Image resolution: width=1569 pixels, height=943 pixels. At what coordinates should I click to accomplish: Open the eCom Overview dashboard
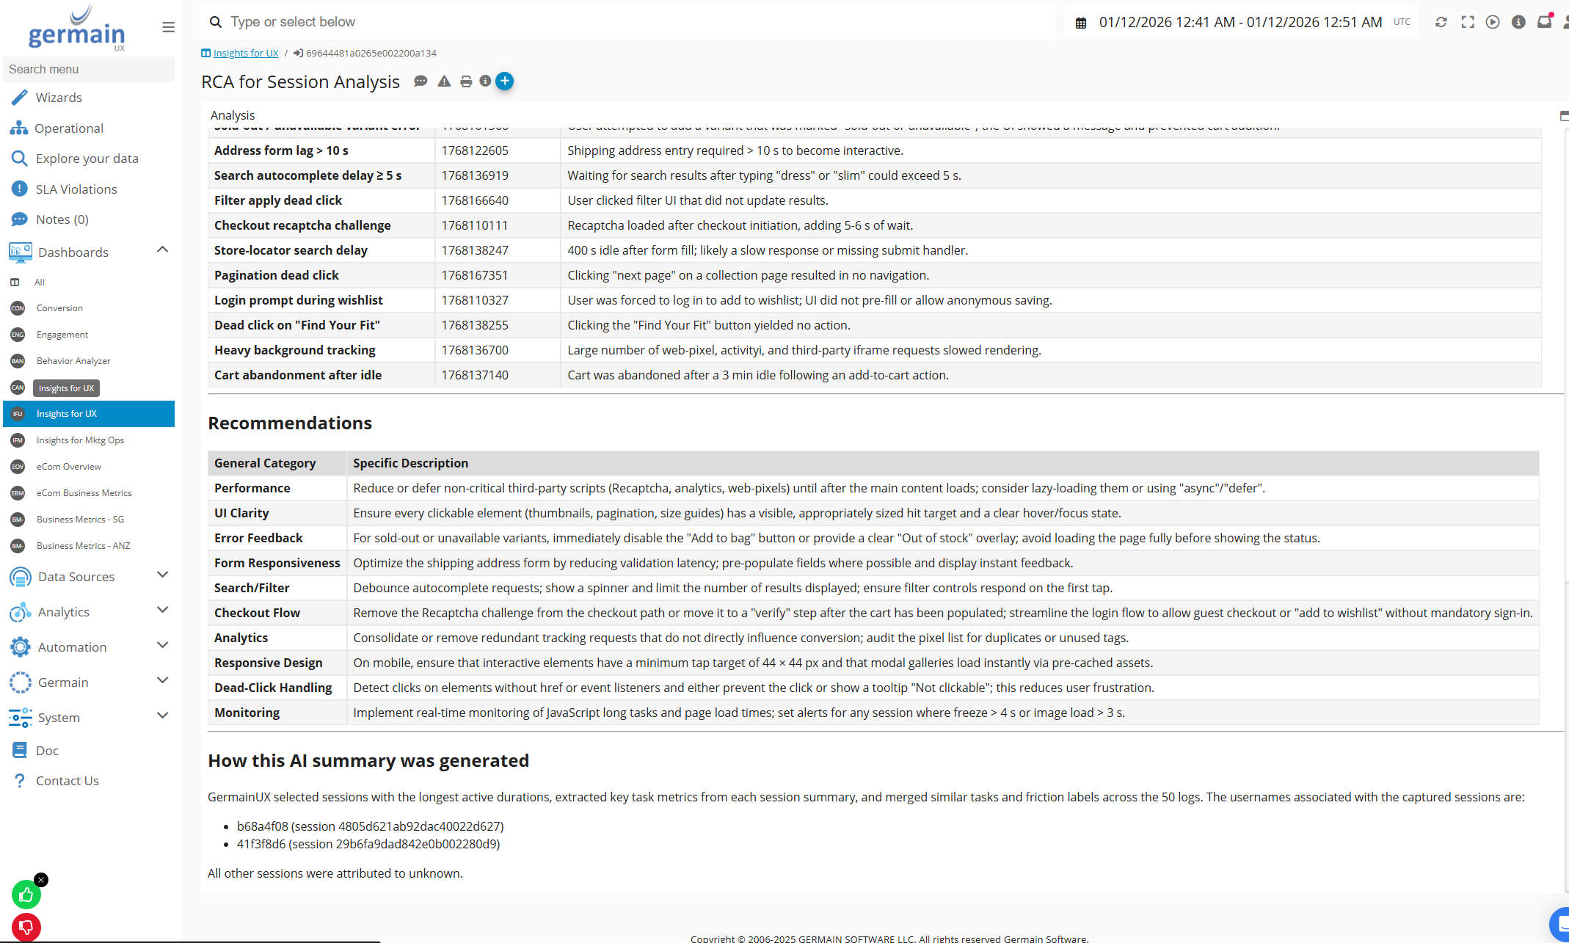(68, 467)
